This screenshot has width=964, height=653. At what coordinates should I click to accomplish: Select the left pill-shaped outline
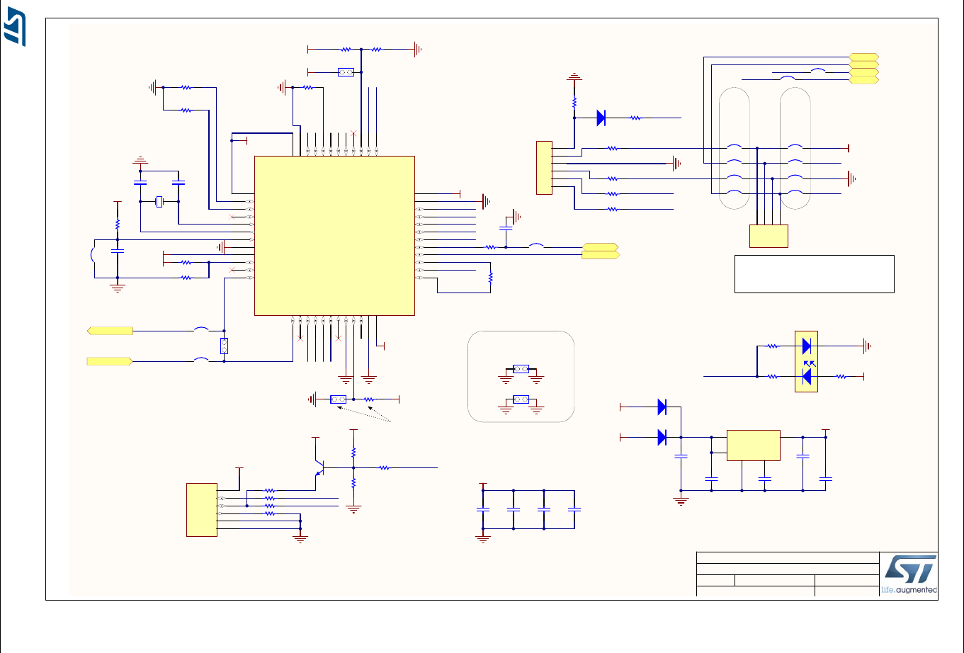pyautogui.click(x=735, y=149)
